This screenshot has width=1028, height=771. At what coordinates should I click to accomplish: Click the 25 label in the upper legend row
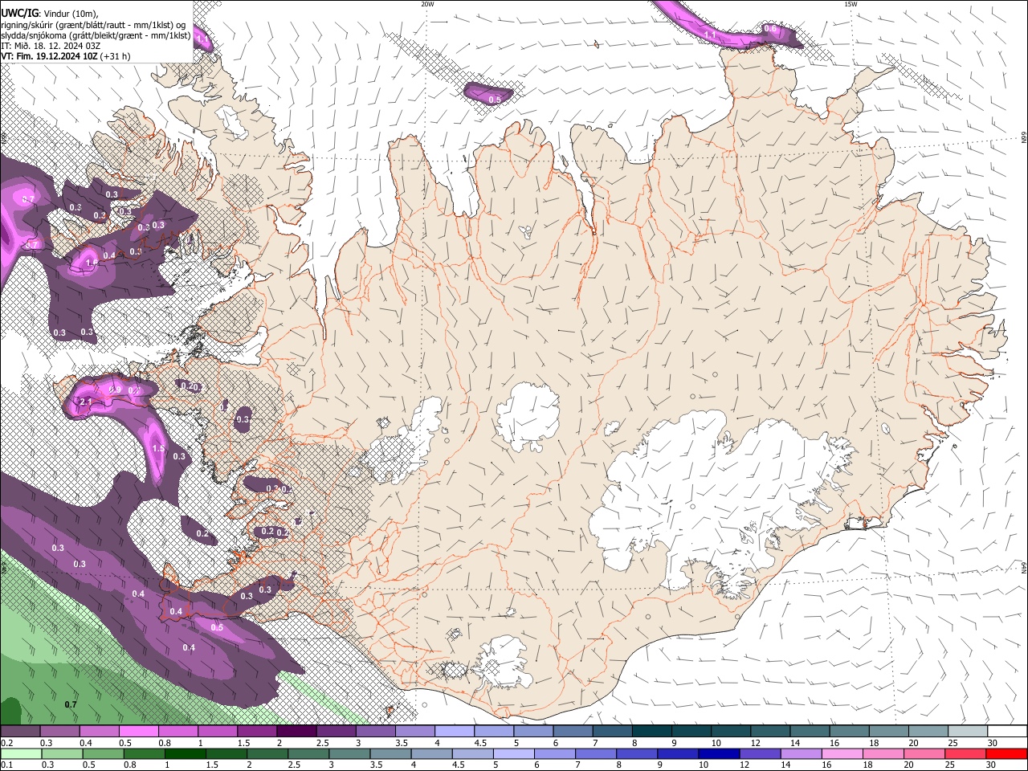(x=953, y=743)
